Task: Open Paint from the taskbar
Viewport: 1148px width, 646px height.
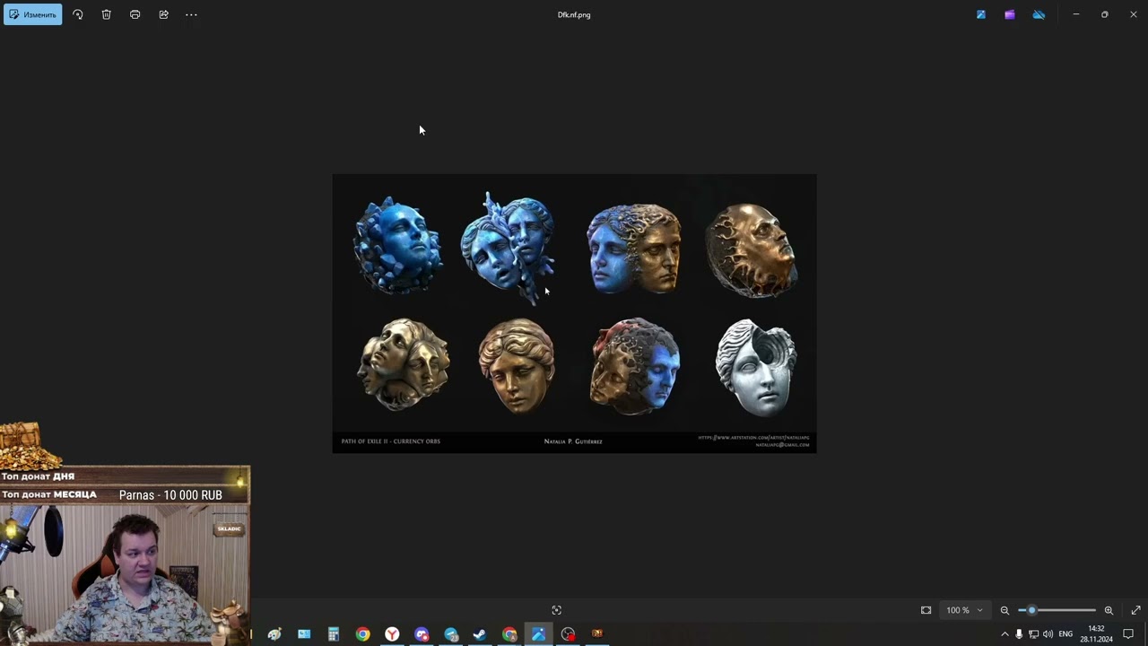Action: pos(274,634)
